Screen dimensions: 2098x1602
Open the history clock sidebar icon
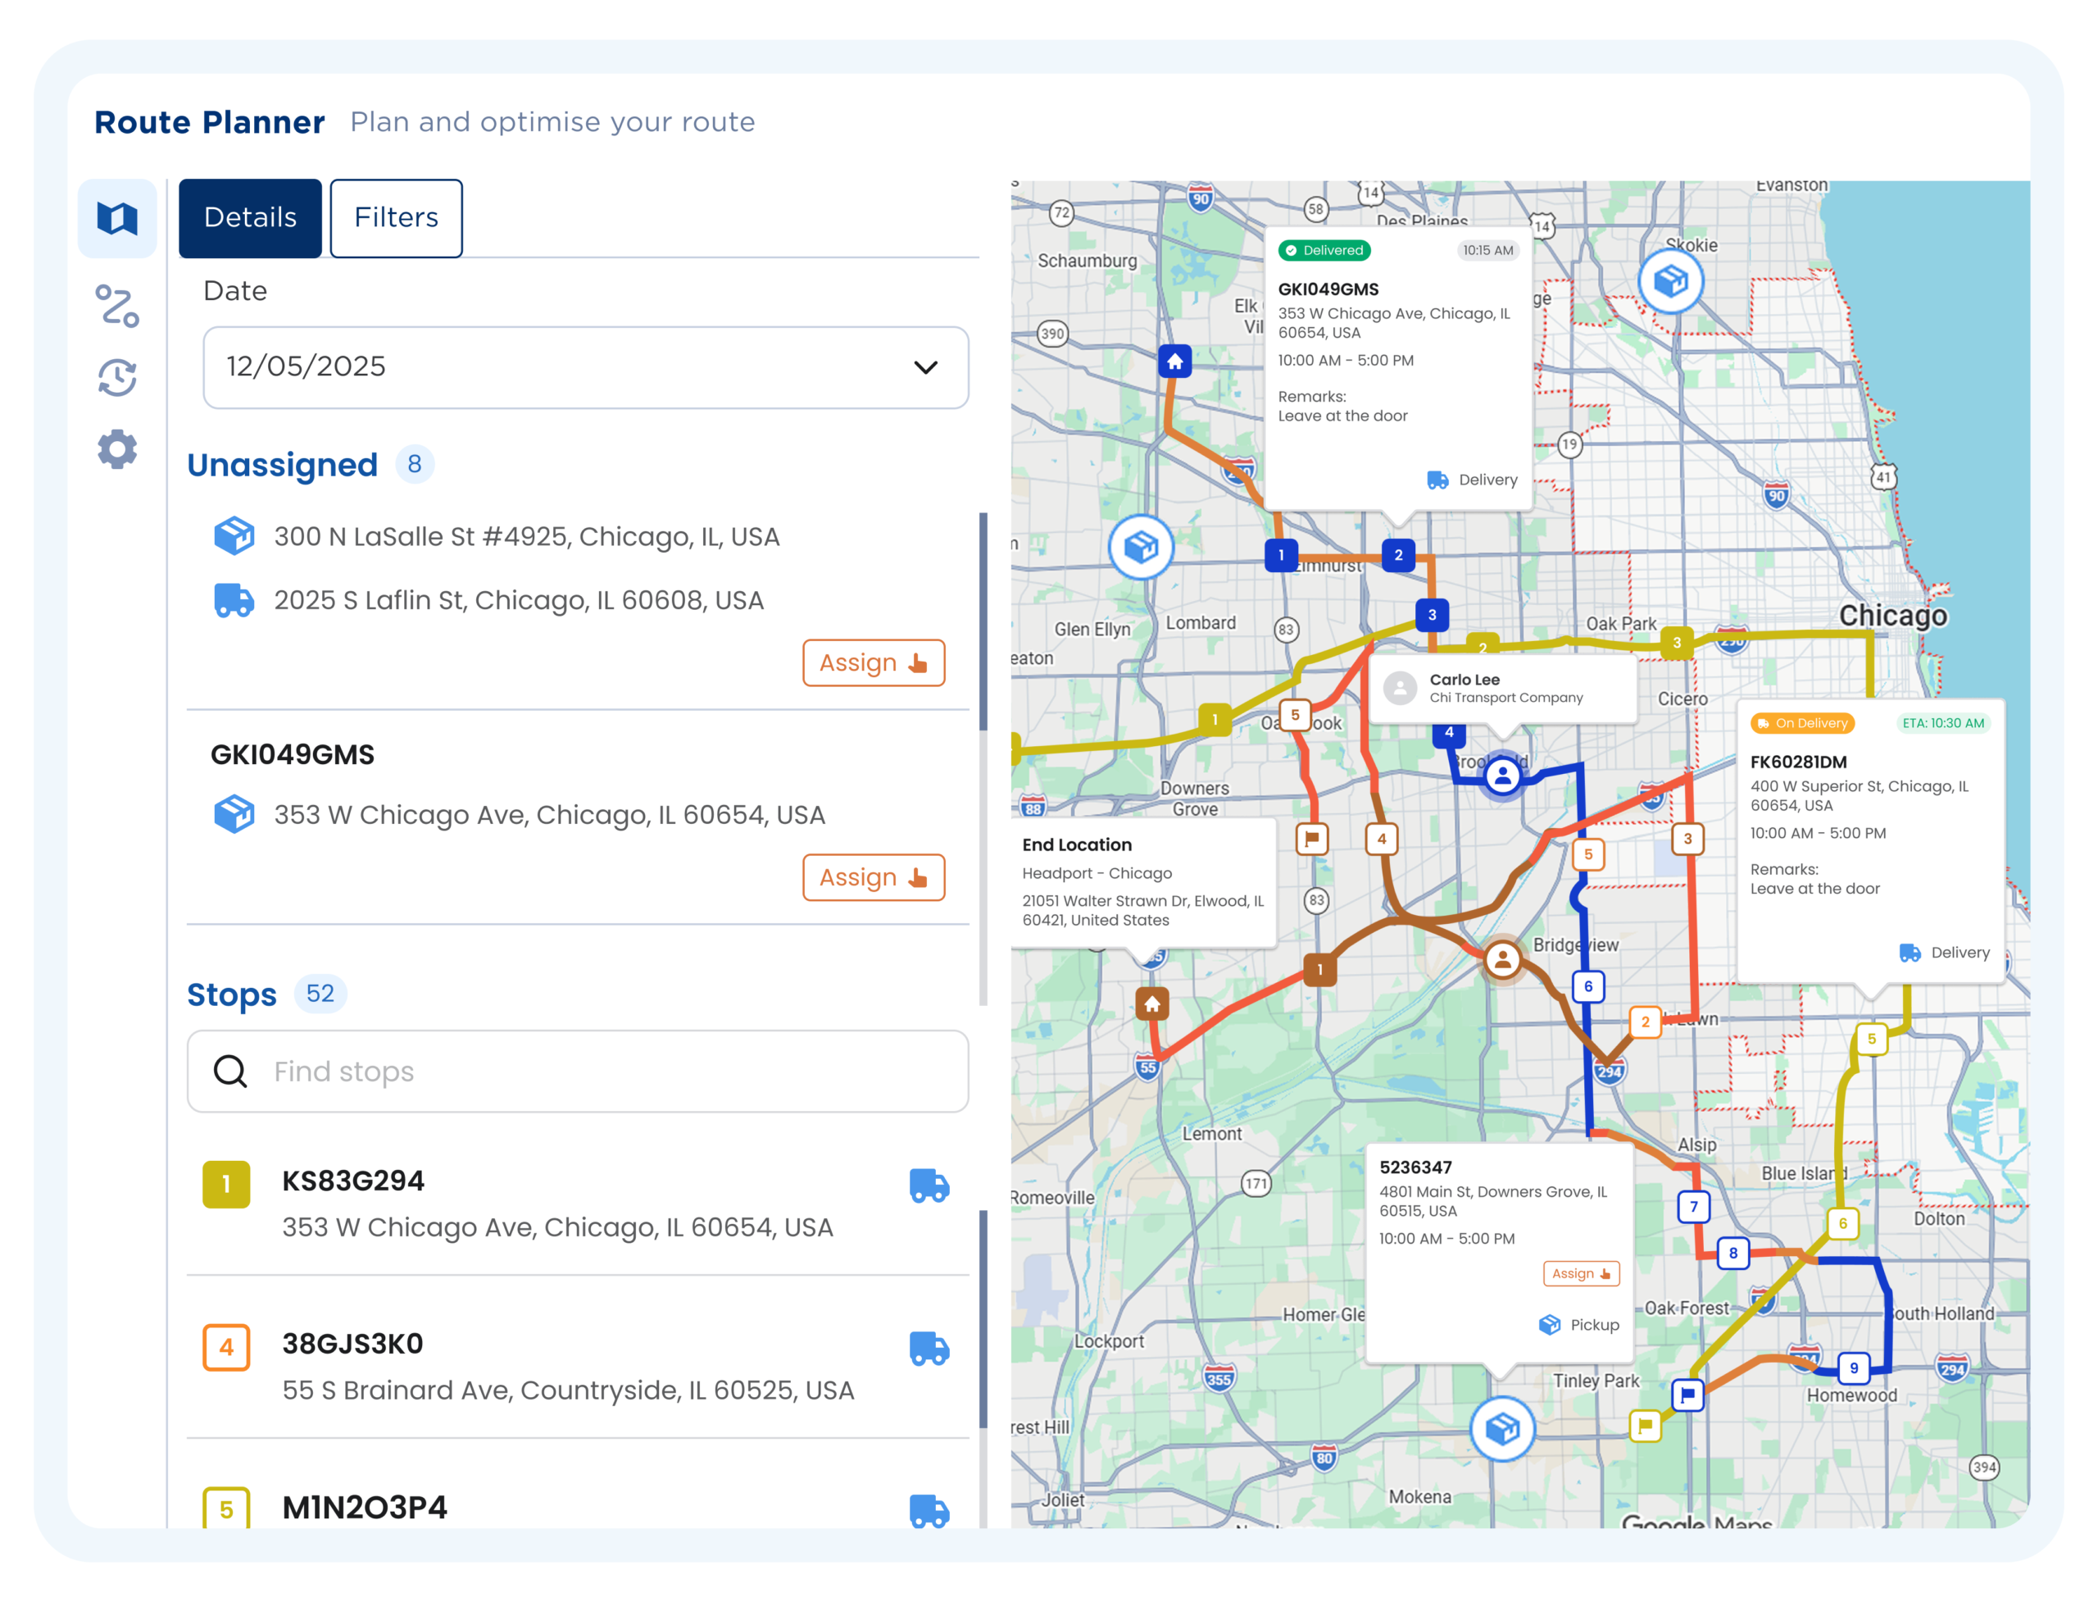[117, 378]
